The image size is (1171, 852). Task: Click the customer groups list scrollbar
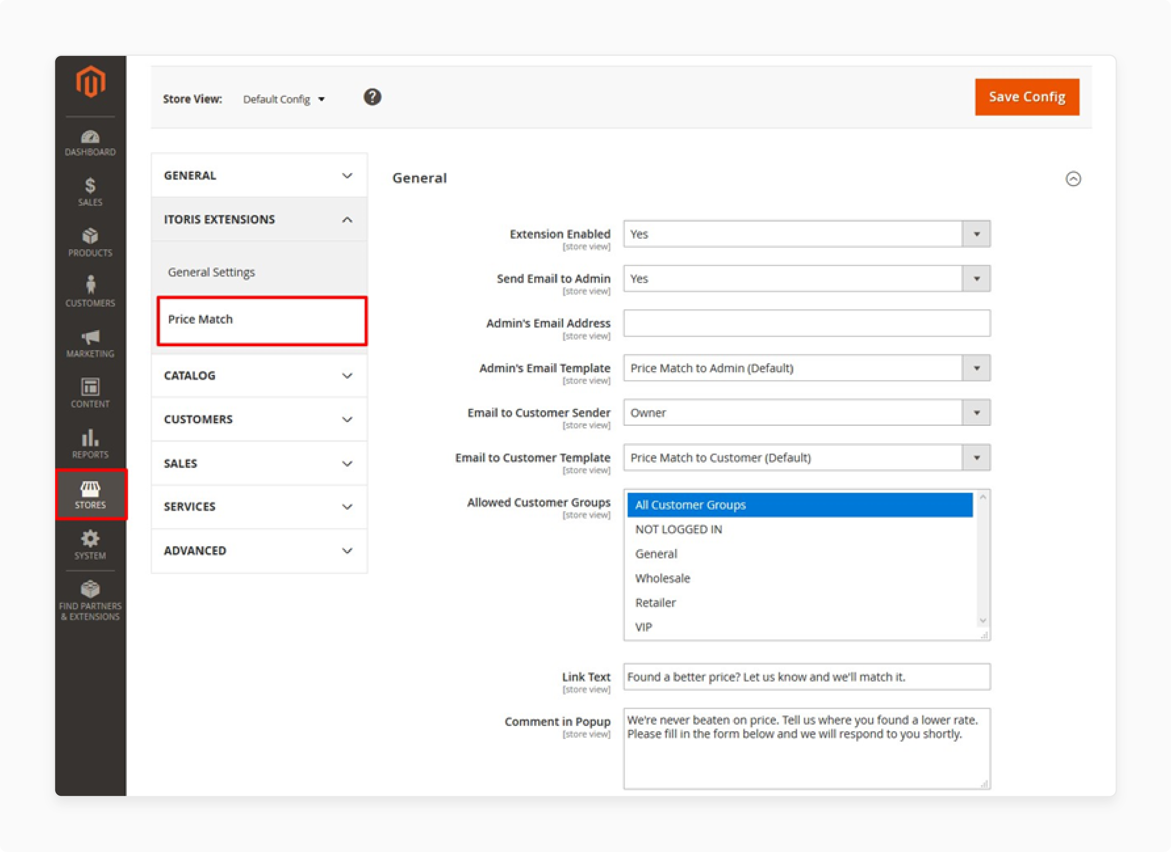pyautogui.click(x=983, y=559)
